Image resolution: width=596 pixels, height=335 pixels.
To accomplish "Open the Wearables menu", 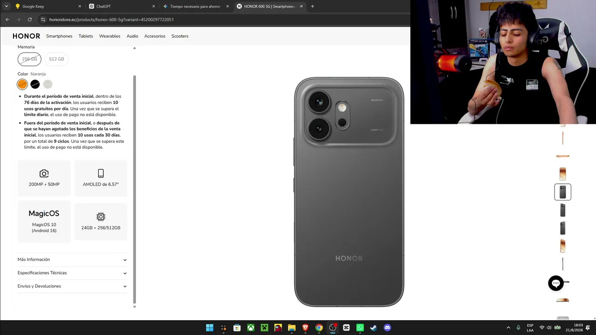I will pyautogui.click(x=110, y=36).
